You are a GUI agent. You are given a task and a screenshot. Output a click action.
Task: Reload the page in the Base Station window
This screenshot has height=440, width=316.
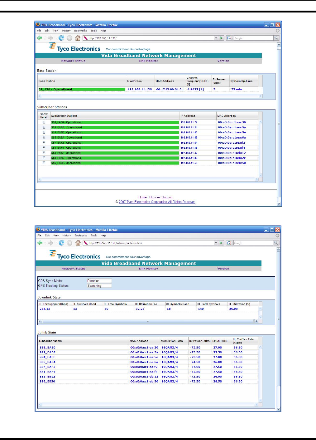point(61,38)
